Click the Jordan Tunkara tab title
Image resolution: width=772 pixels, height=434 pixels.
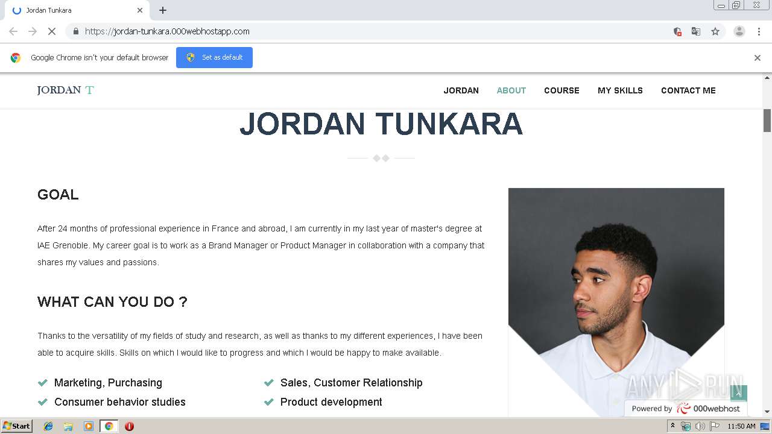click(x=49, y=10)
